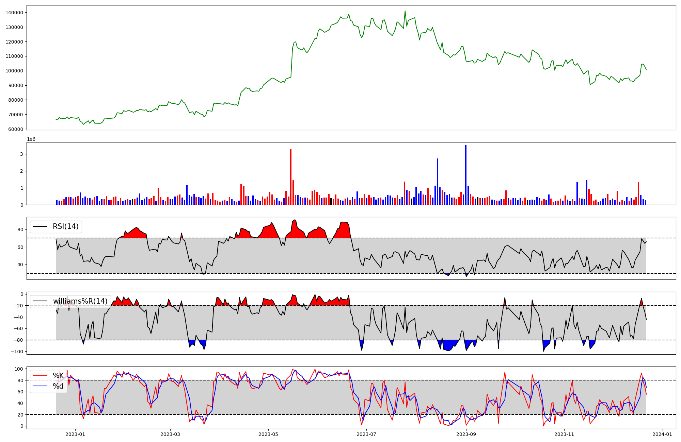This screenshot has width=681, height=442.
Task: Click the 2023-09 x-axis date label
Action: (x=466, y=434)
